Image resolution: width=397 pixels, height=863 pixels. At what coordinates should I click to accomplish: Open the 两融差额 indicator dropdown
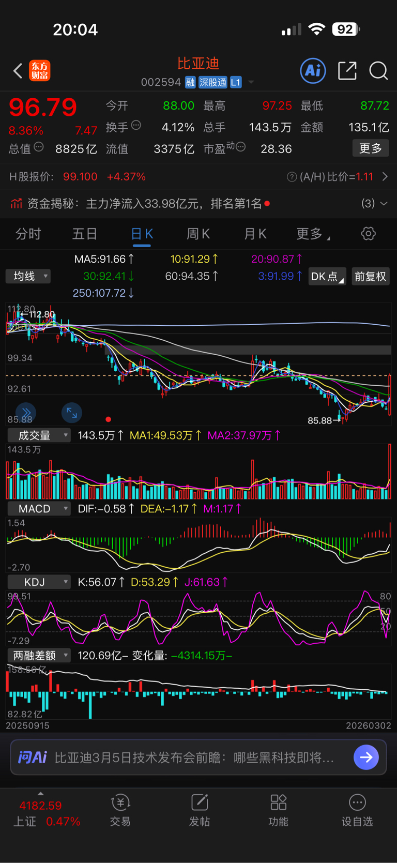pos(39,656)
